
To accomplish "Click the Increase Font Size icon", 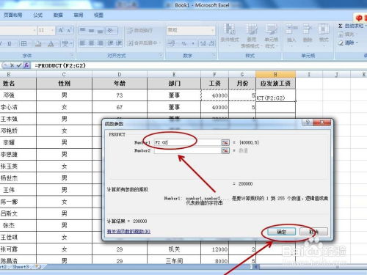I will [x=60, y=30].
